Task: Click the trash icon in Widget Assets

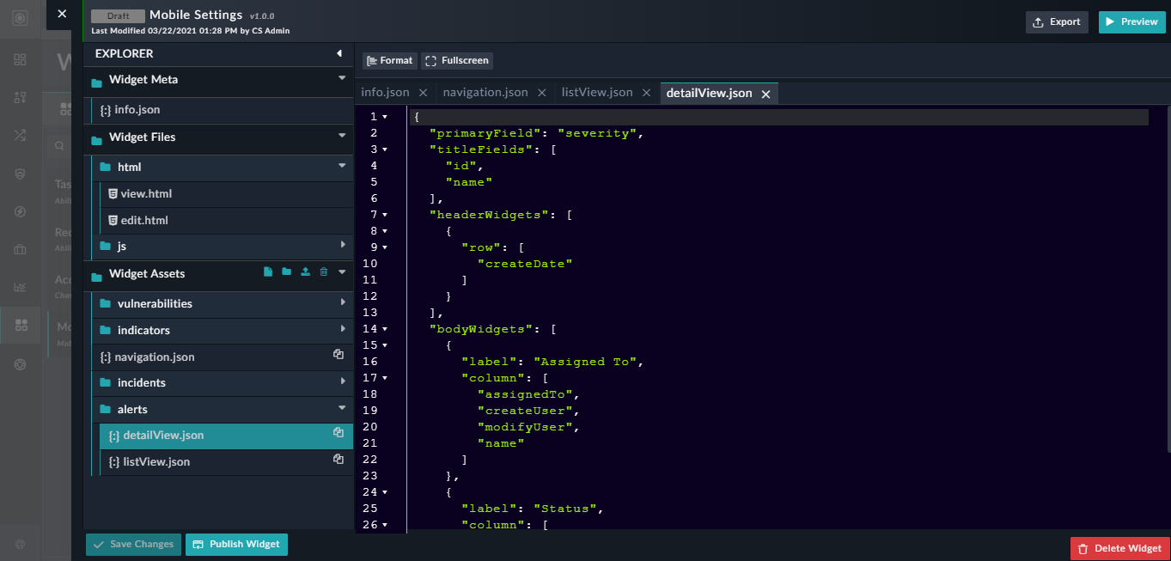Action: 324,272
